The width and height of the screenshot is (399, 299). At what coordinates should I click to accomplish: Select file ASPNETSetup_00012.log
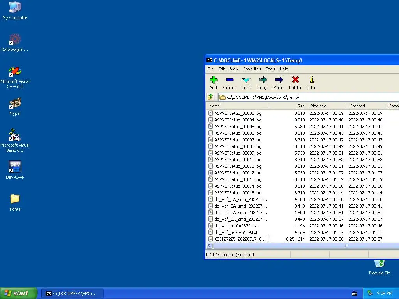pyautogui.click(x=238, y=172)
